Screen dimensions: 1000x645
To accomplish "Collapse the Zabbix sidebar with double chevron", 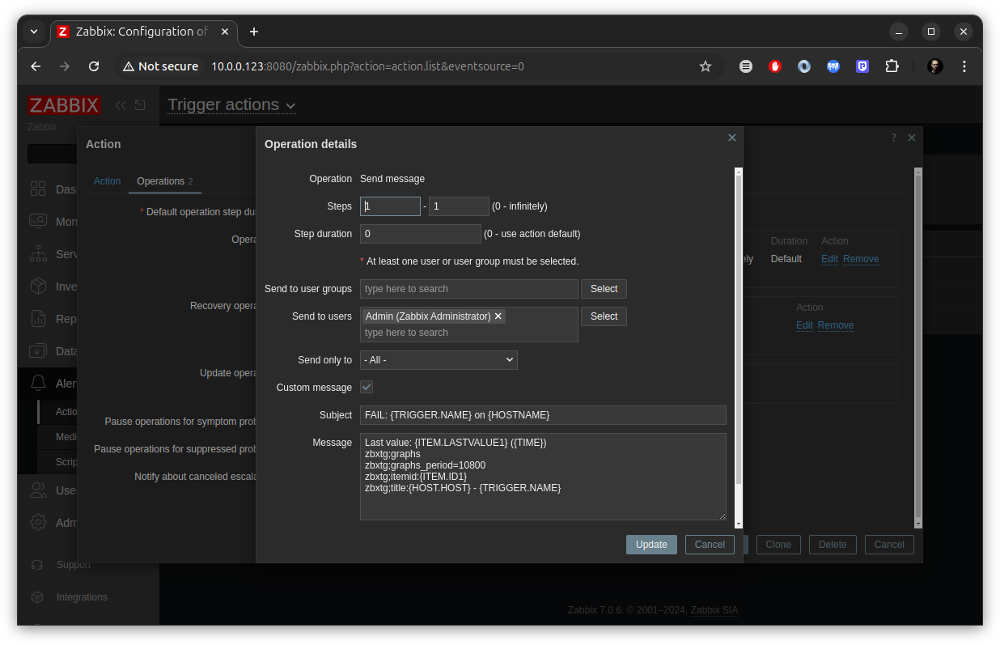I will 120,105.
